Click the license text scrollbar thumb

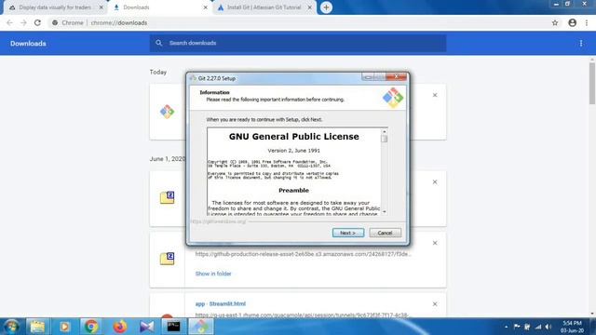tap(385, 139)
